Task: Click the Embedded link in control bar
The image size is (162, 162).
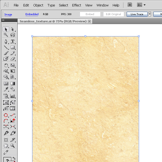Action: pos(32,14)
